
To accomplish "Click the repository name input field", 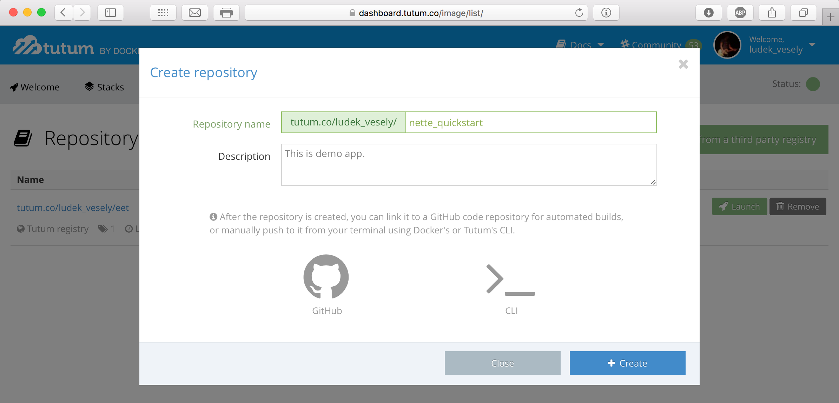I will coord(531,122).
